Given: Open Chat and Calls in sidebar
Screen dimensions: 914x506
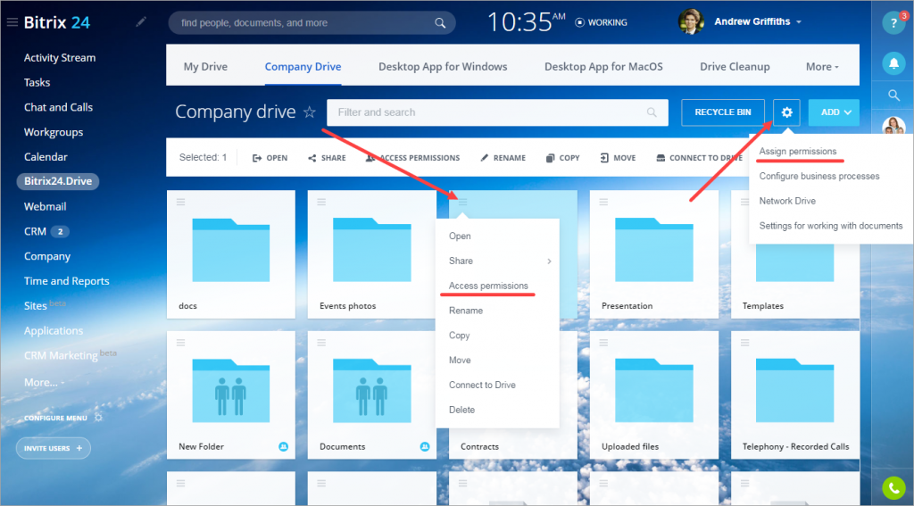Looking at the screenshot, I should tap(58, 107).
